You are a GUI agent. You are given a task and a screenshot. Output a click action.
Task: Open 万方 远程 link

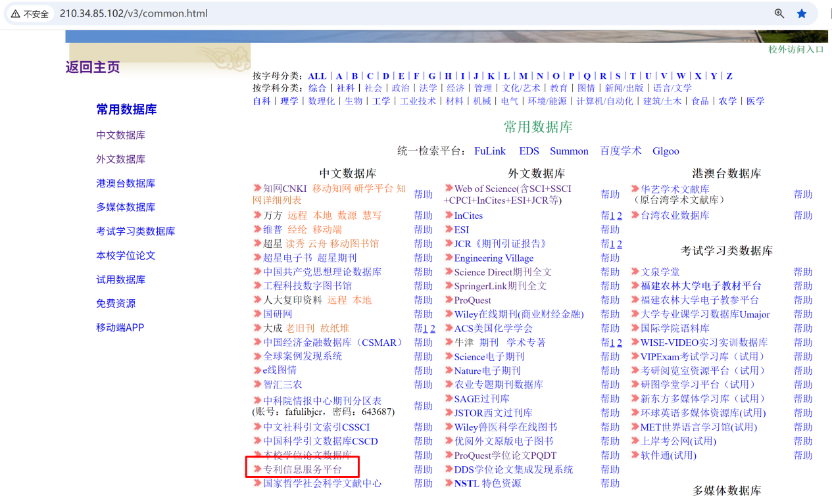point(297,216)
